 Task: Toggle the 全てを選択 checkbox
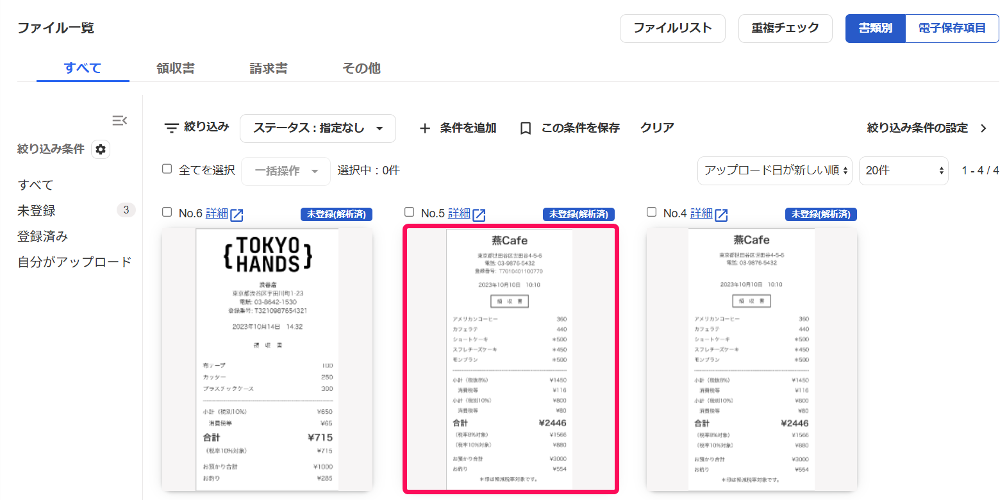tap(167, 169)
